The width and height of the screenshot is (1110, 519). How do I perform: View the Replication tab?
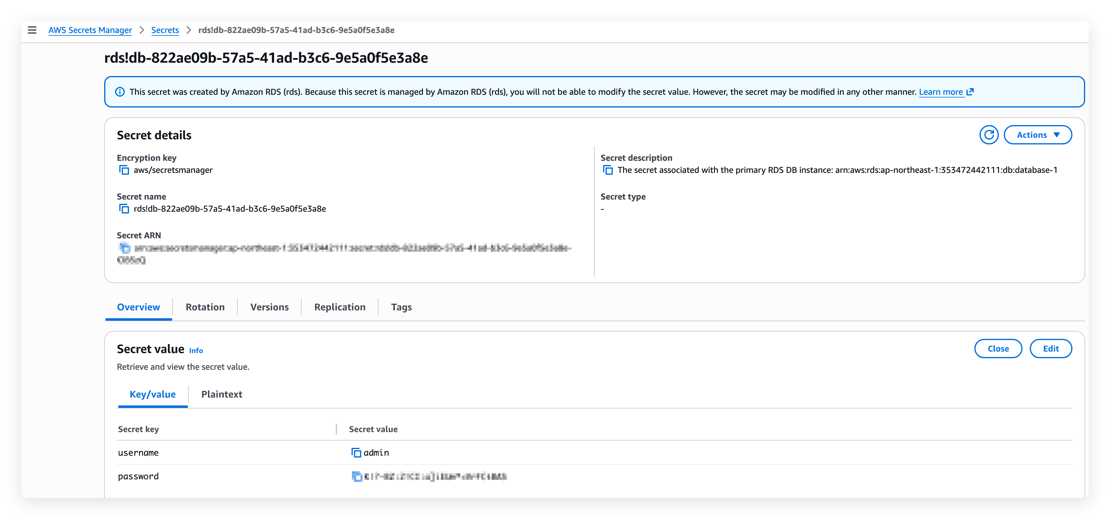[339, 306]
